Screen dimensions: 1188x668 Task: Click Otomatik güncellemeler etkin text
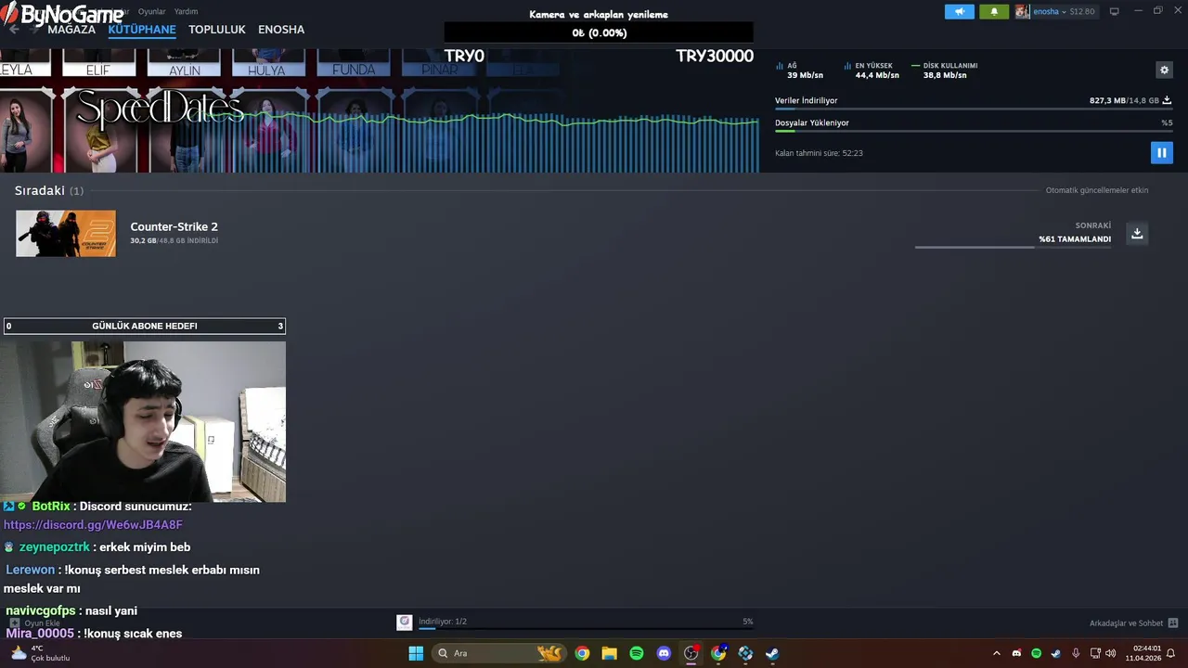tap(1097, 190)
